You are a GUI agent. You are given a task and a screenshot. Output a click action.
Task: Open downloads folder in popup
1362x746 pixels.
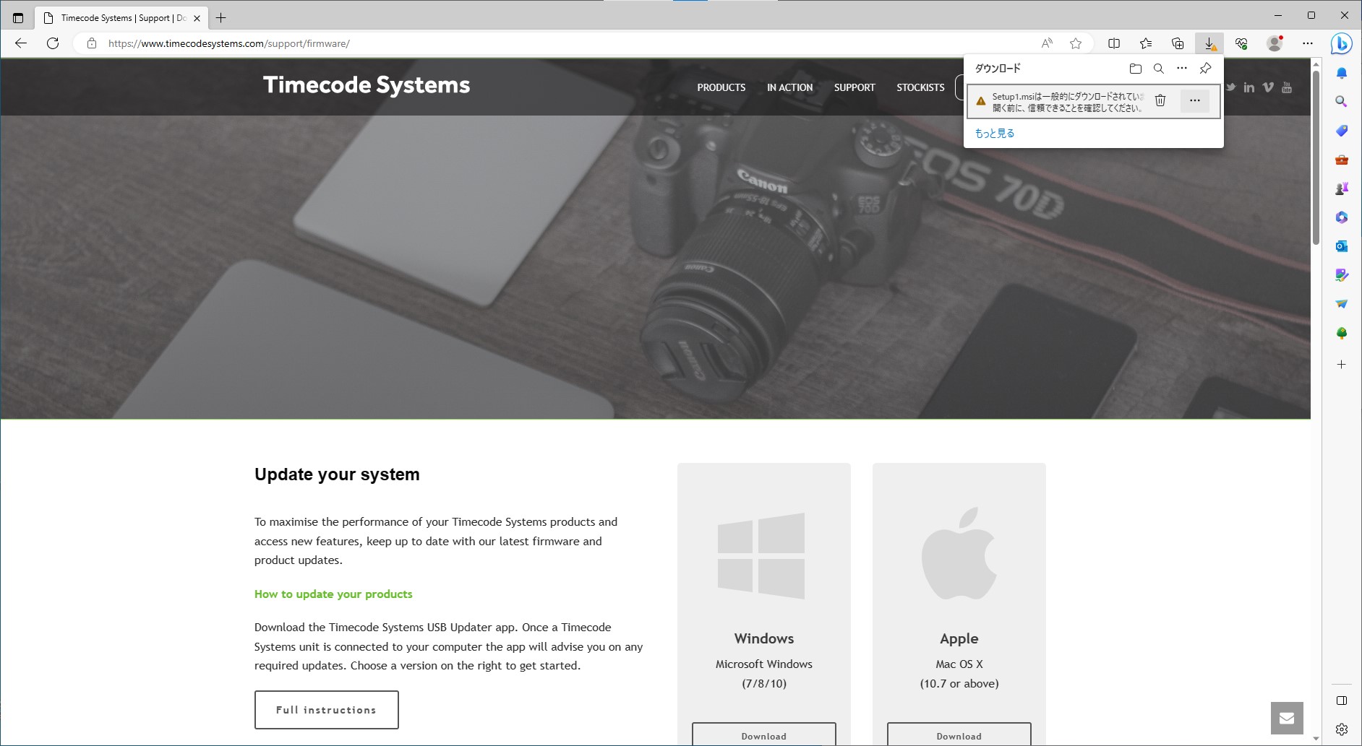tap(1136, 69)
